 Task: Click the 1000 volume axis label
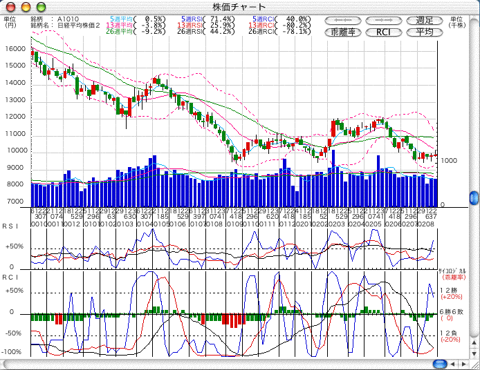pyautogui.click(x=449, y=161)
